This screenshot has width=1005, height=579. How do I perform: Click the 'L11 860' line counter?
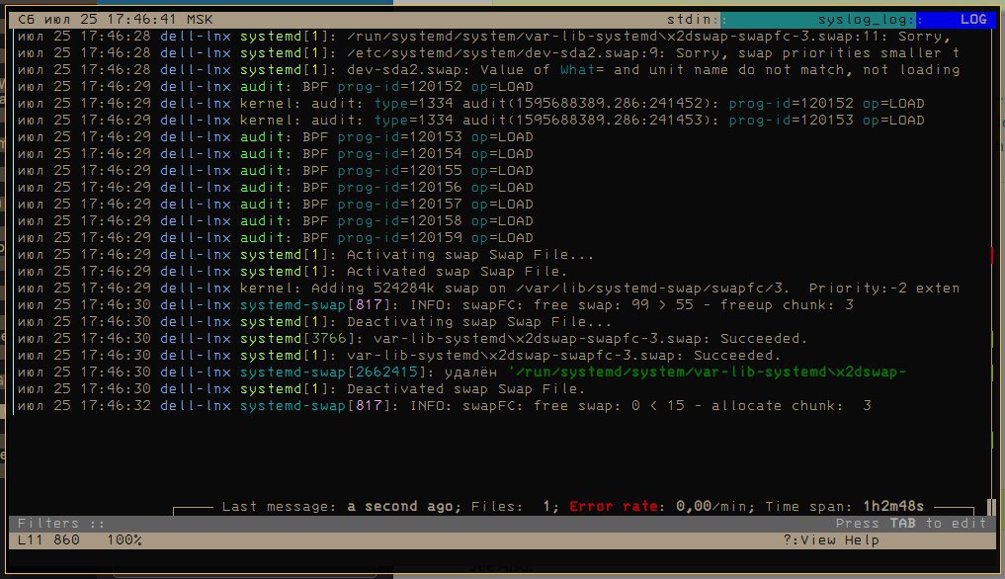point(48,539)
